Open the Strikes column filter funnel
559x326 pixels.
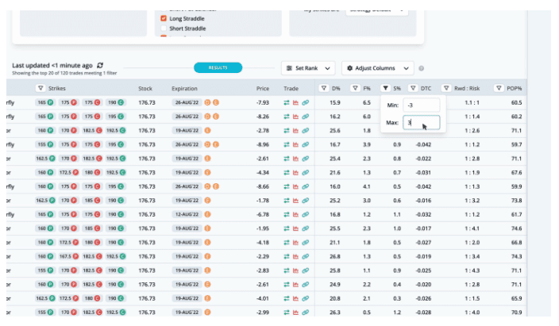click(40, 88)
